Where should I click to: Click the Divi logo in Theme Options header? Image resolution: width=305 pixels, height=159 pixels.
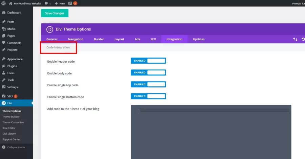tap(49, 29)
